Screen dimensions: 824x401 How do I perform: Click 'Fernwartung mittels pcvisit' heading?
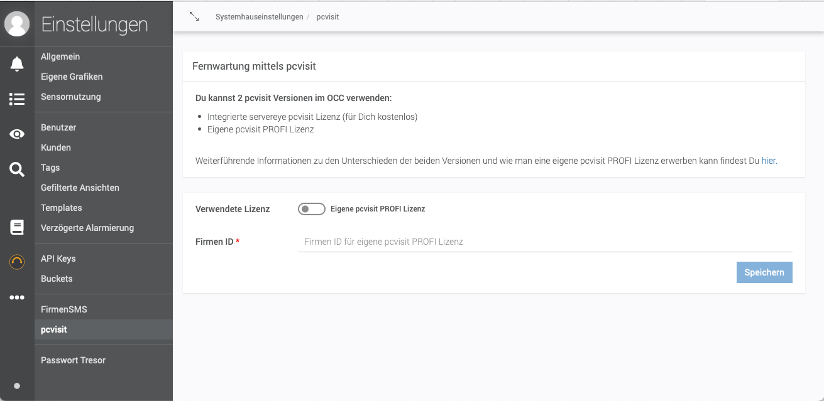(x=254, y=66)
